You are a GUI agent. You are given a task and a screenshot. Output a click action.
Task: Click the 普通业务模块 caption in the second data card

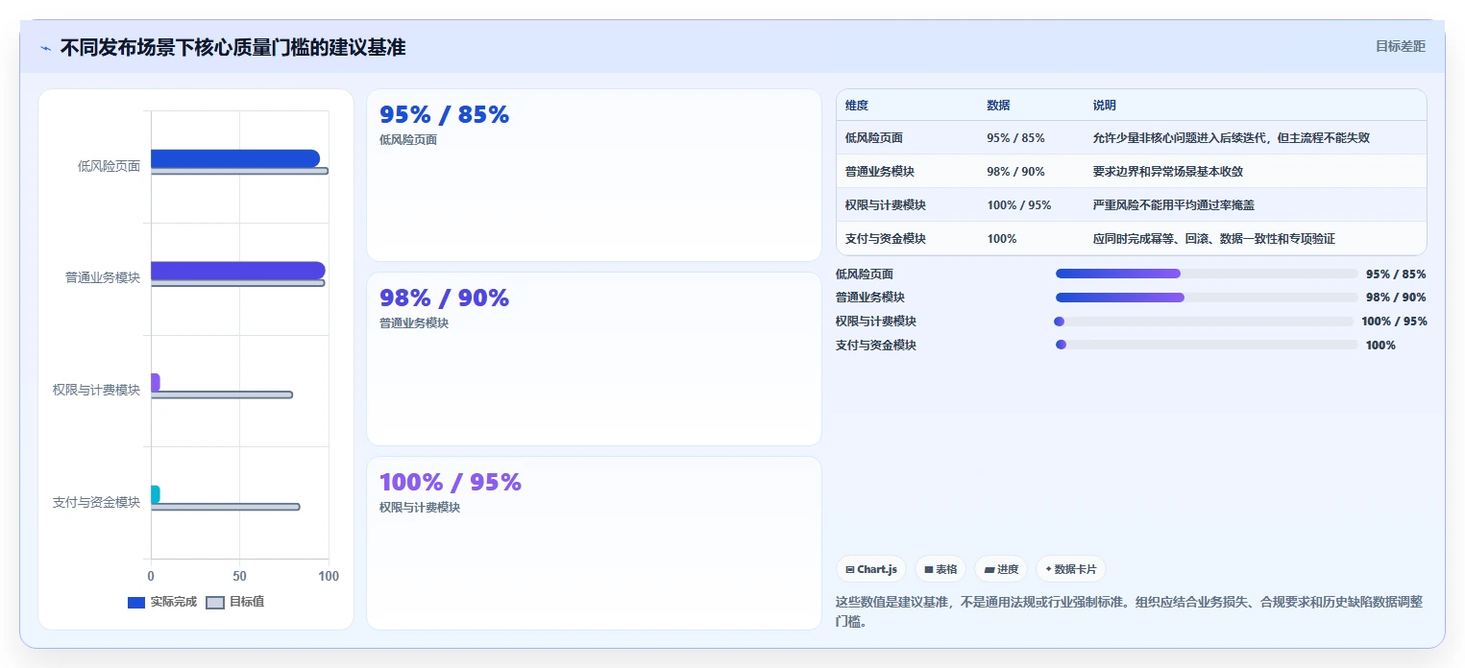414,323
